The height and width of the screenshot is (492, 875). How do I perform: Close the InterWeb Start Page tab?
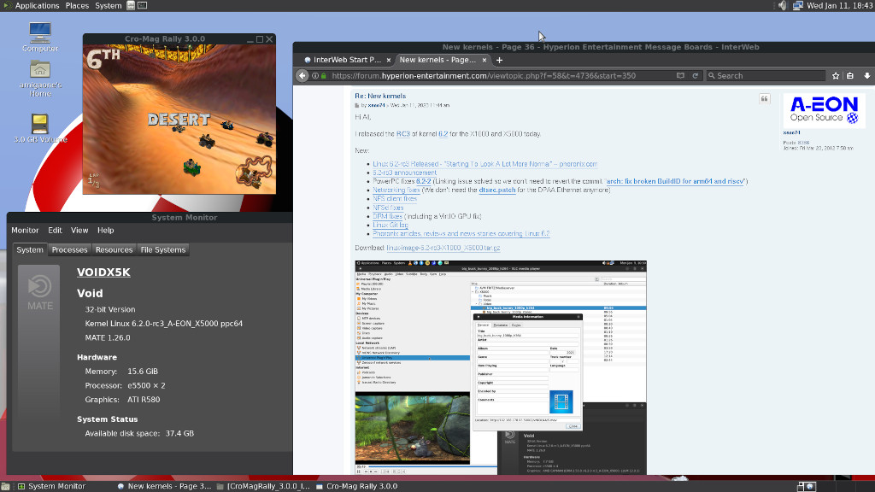point(389,60)
